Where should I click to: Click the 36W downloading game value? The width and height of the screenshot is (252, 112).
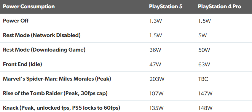coord(155,50)
